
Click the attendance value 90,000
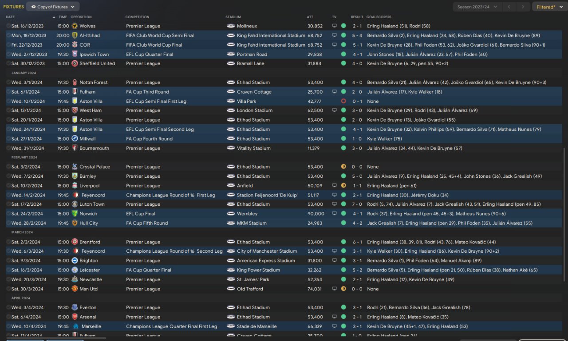[x=315, y=214]
